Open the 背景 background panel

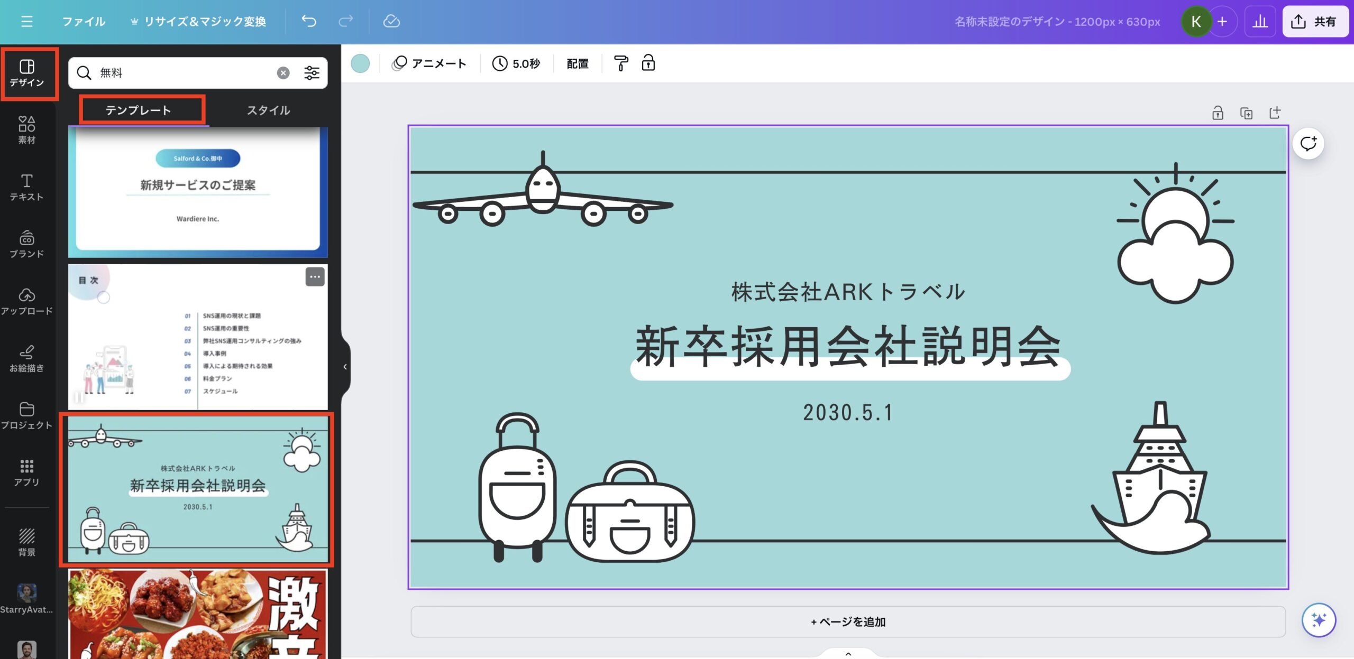tap(27, 542)
